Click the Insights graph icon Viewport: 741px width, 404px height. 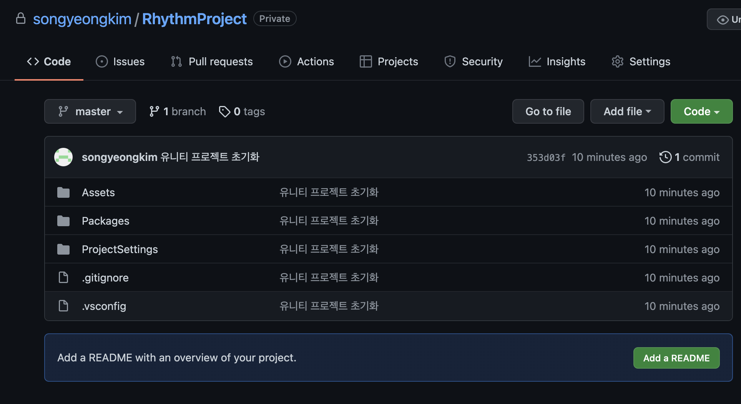[x=535, y=61]
